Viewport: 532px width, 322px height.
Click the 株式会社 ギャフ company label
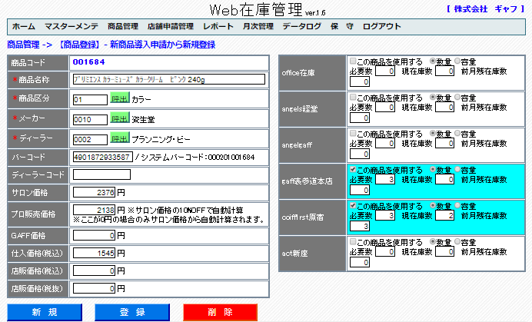point(486,9)
